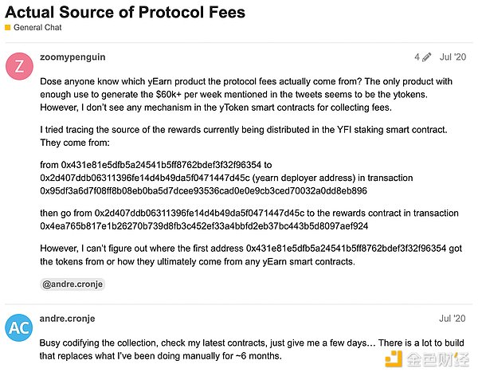Click the pencil edit history icon
478x376 pixels.
pyautogui.click(x=427, y=57)
